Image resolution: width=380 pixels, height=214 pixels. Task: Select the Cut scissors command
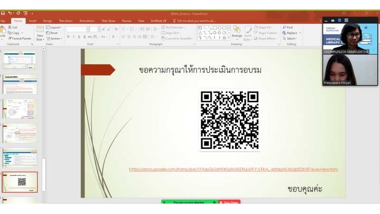(13, 28)
